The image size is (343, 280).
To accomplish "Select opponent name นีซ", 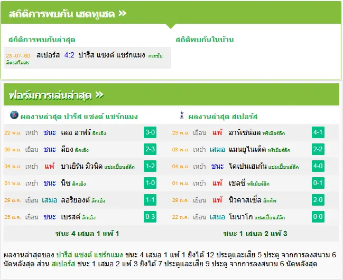I will [x=66, y=183].
